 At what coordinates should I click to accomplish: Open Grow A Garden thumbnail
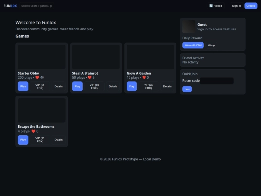(x=150, y=57)
